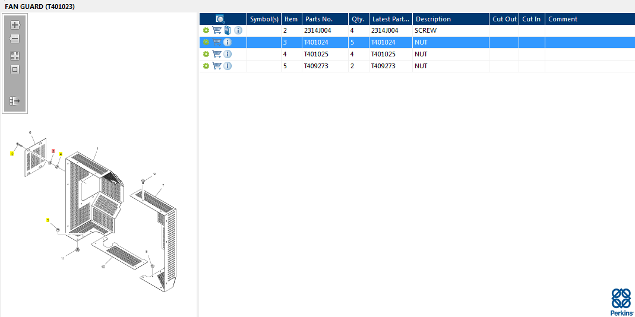This screenshot has width=635, height=317.
Task: Zoom in on the fan guard diagram
Action: pos(15,25)
